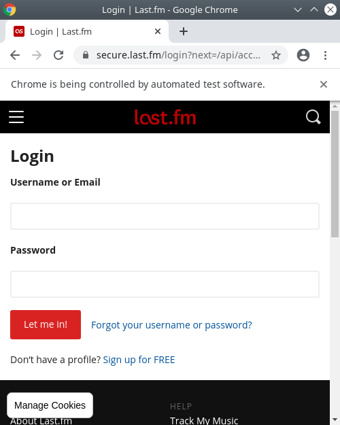Click the red last.fm logo
This screenshot has height=425, width=340.
click(x=165, y=118)
